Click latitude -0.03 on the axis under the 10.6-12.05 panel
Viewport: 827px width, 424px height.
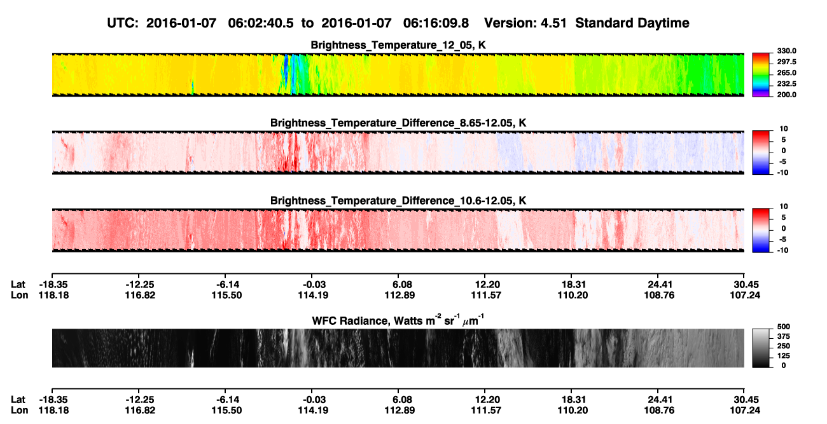(314, 285)
